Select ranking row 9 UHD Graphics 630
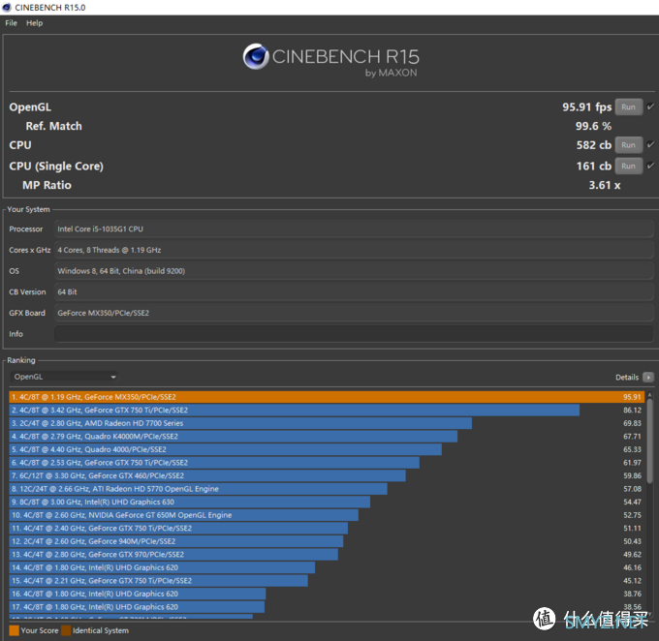 click(x=327, y=502)
